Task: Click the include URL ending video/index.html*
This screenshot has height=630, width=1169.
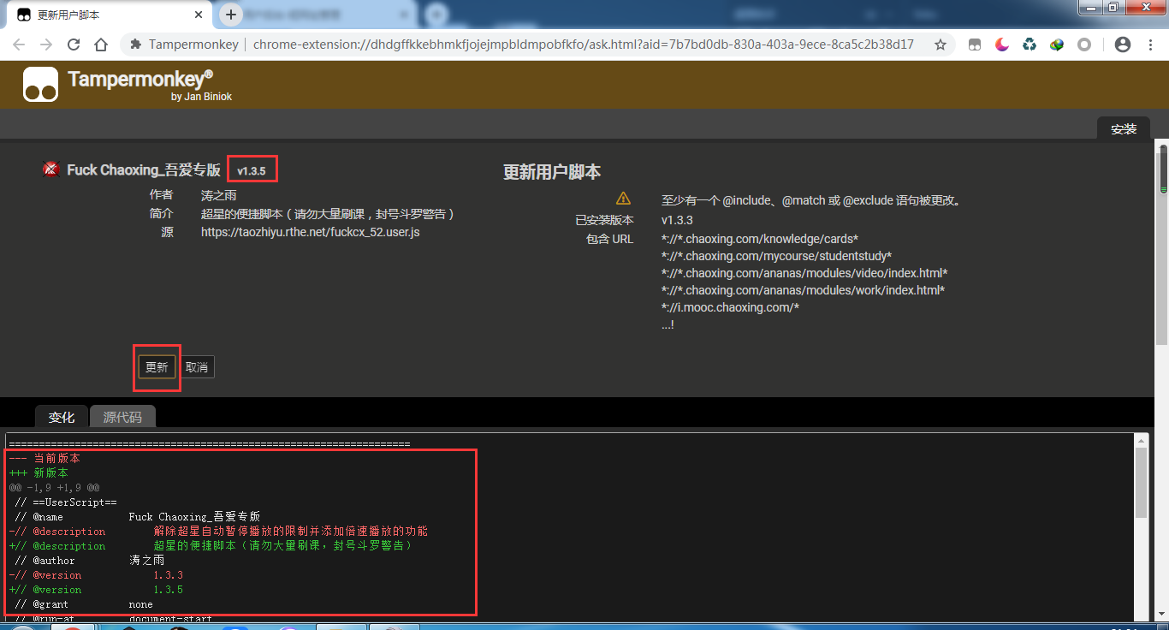Action: pyautogui.click(x=804, y=273)
